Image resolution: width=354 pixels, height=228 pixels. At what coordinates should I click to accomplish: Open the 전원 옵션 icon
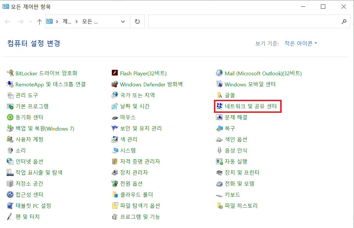click(115, 184)
